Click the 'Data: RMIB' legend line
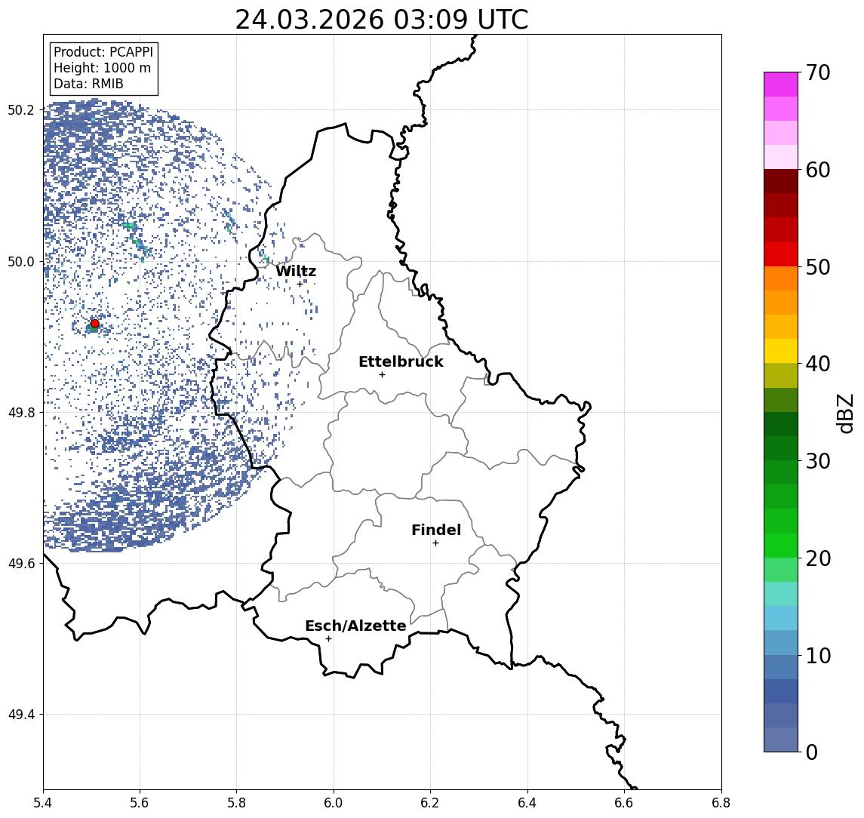Viewport: 864px width, 818px height. (x=88, y=84)
